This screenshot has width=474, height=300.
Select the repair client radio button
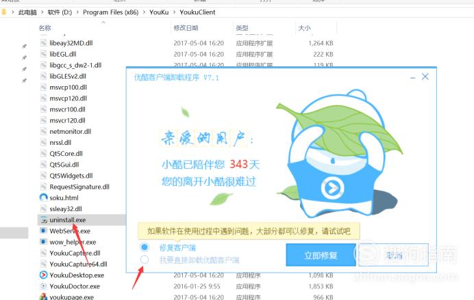[145, 247]
